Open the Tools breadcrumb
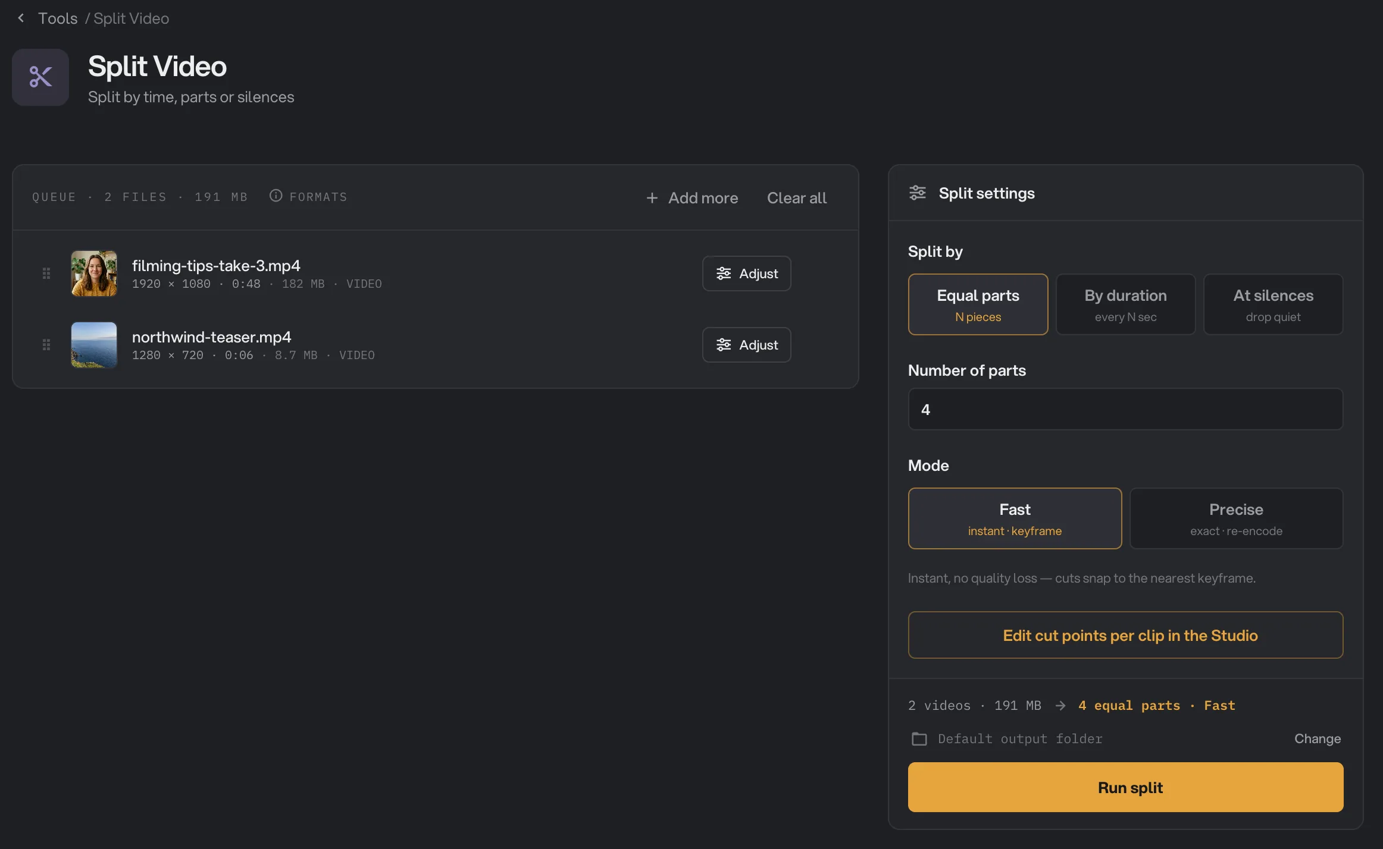This screenshot has height=849, width=1383. pyautogui.click(x=58, y=18)
